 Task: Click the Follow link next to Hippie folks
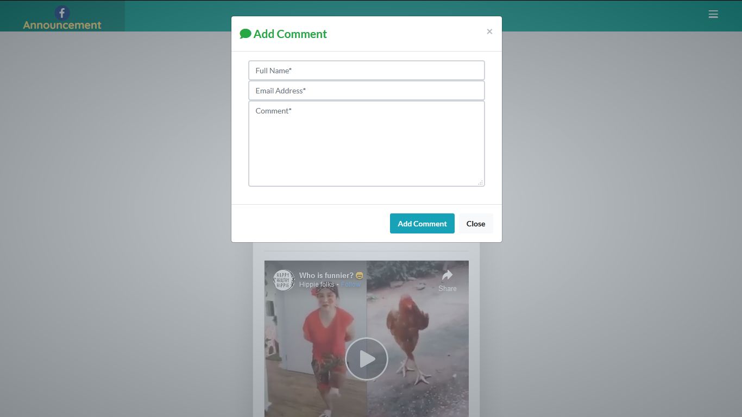(x=350, y=284)
